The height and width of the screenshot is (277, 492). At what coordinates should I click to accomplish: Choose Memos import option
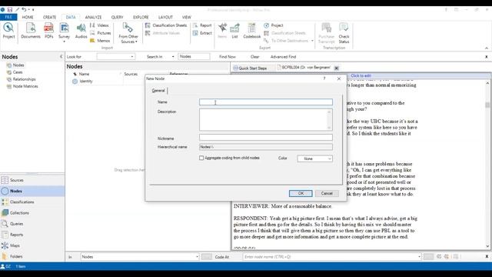tap(100, 41)
